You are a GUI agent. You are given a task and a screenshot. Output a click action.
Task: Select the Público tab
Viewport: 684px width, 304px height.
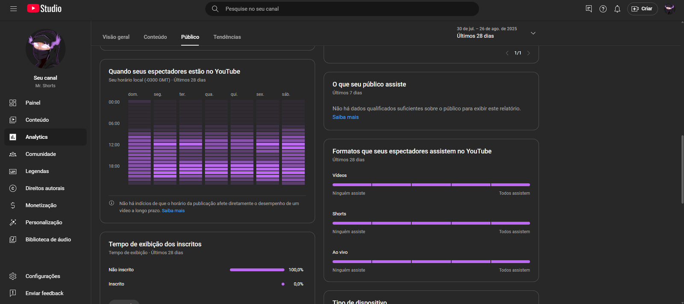(x=190, y=37)
